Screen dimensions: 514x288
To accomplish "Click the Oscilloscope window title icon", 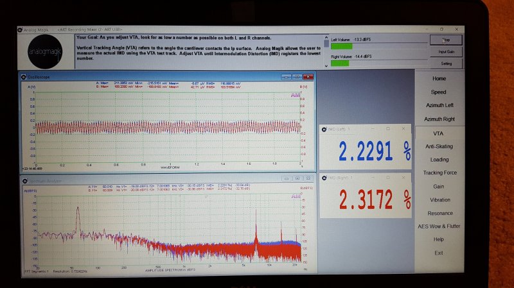I will point(24,77).
